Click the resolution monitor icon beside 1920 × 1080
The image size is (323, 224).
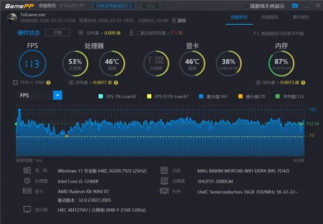tap(15, 82)
